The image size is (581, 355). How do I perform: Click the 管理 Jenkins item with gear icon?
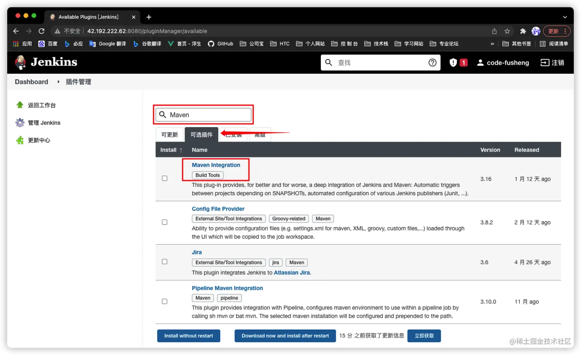click(38, 122)
